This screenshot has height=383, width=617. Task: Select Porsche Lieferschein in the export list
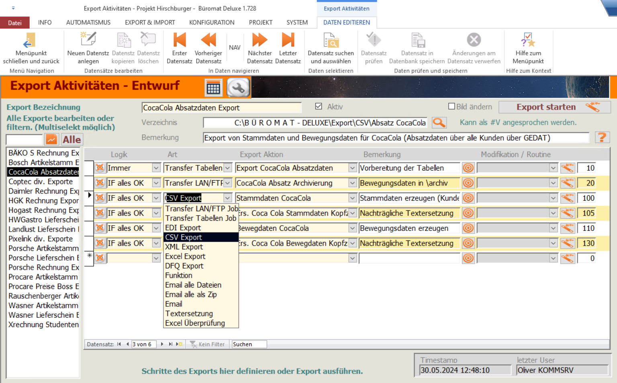(43, 258)
